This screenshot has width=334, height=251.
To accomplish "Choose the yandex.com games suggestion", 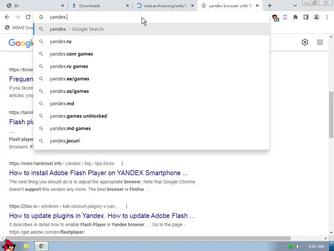I will point(151,54).
